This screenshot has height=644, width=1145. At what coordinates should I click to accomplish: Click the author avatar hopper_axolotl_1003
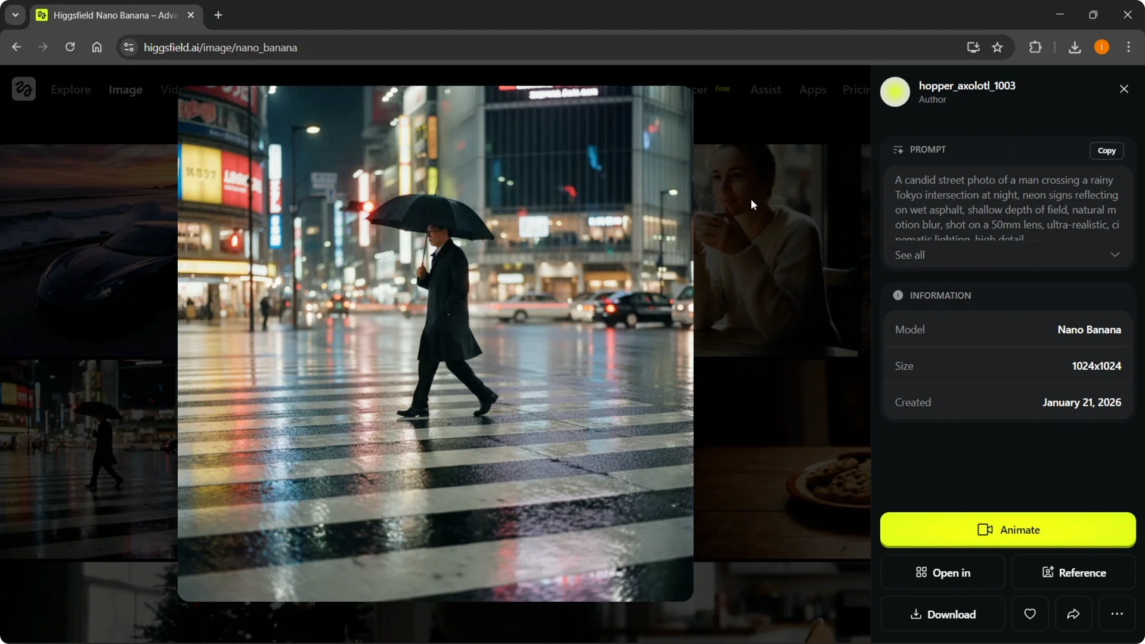point(895,92)
